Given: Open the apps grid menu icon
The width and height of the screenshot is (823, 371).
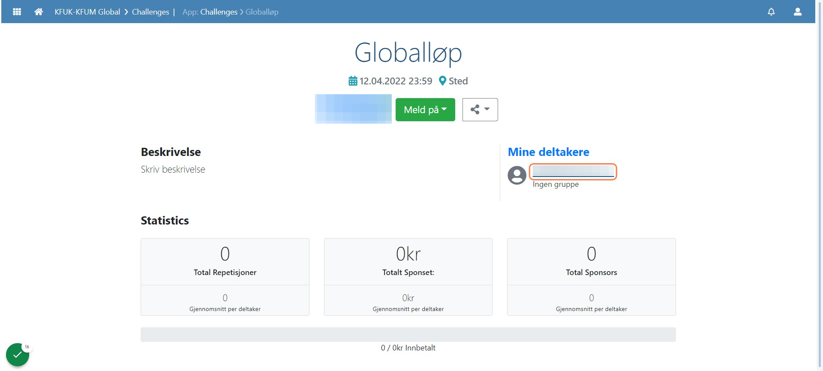Looking at the screenshot, I should point(17,12).
